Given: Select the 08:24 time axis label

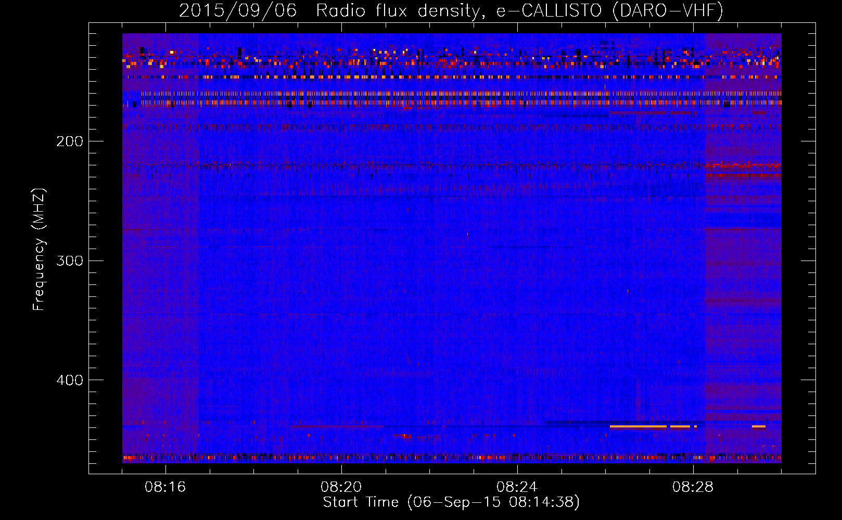Looking at the screenshot, I should click(x=517, y=487).
